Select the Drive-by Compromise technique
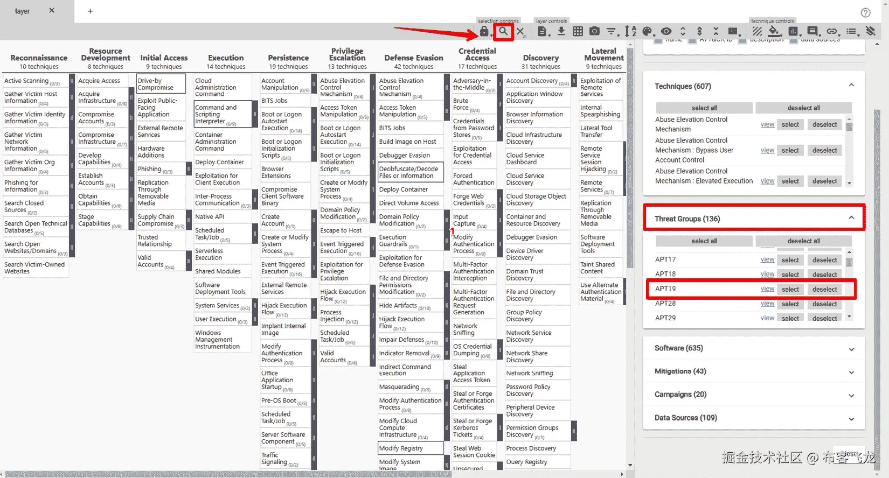The image size is (889, 478). pyautogui.click(x=161, y=84)
